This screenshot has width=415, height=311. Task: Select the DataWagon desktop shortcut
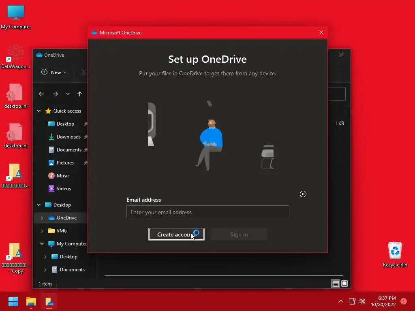tap(16, 57)
